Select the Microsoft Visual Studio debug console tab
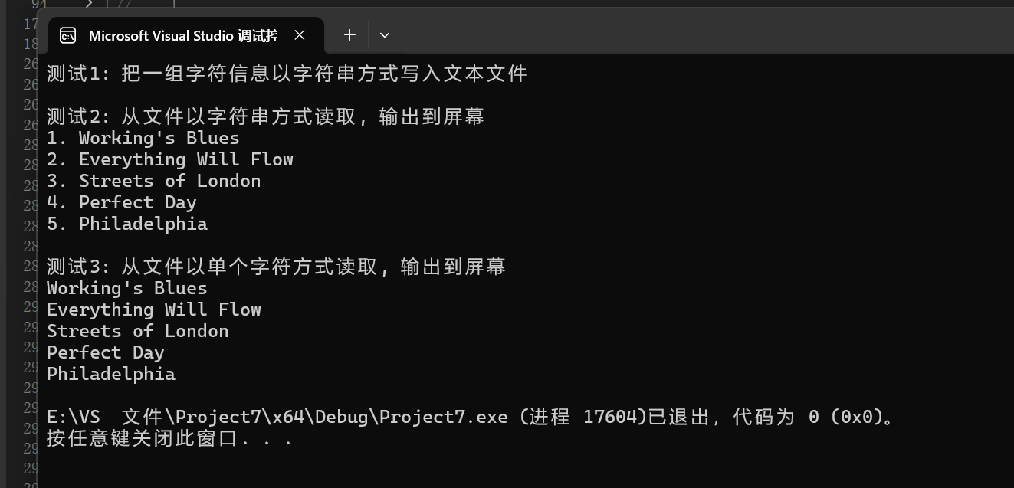The image size is (1014, 488). click(182, 35)
